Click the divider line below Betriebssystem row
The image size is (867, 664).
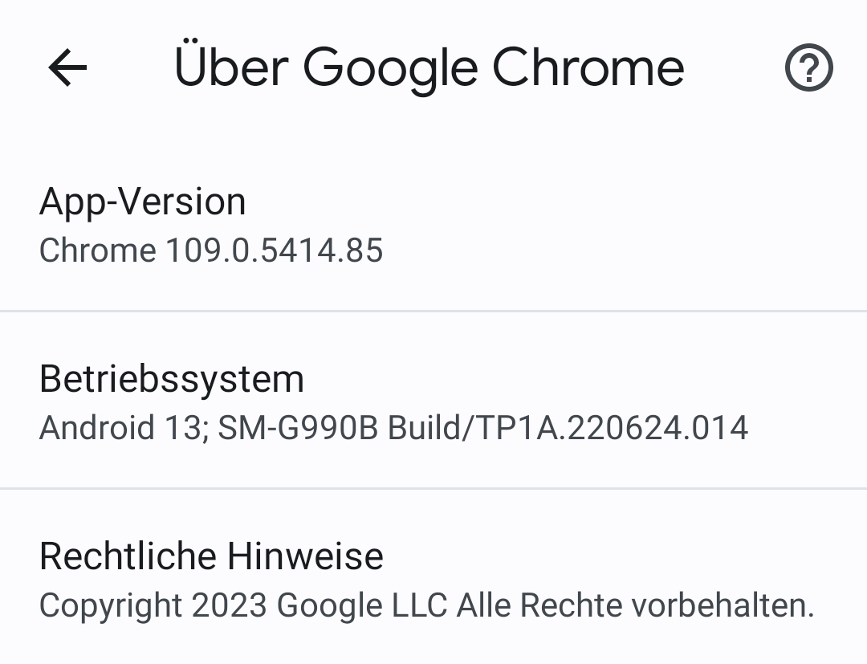click(433, 487)
